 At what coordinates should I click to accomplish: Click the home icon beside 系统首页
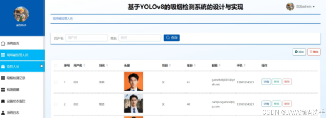coord(3,44)
